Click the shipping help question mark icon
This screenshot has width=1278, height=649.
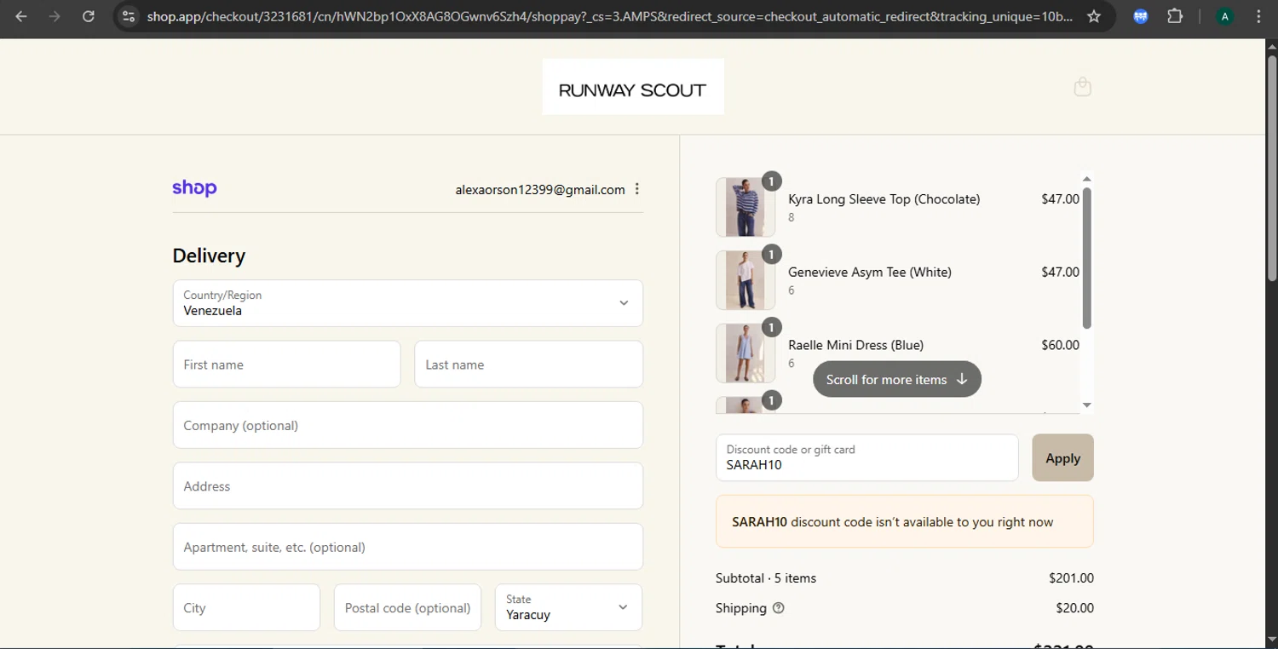pos(778,608)
